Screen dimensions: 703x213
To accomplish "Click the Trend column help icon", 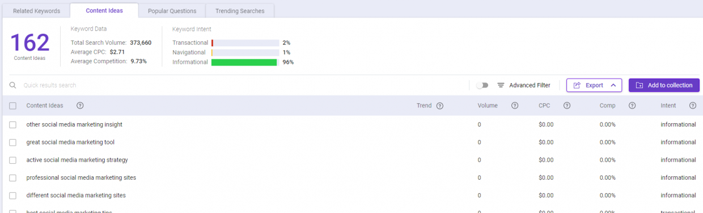I will coord(440,106).
